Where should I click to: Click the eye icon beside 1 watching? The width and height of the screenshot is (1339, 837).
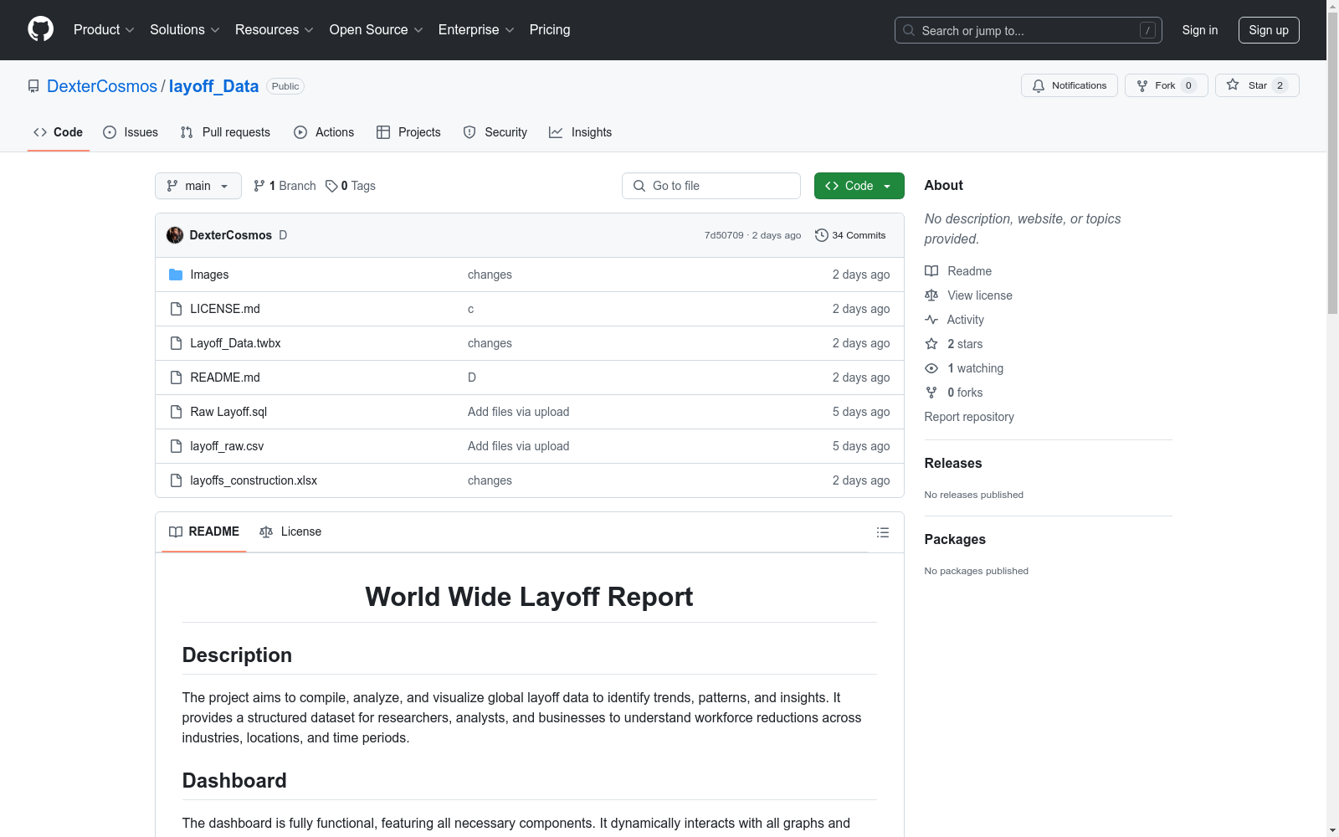[931, 368]
